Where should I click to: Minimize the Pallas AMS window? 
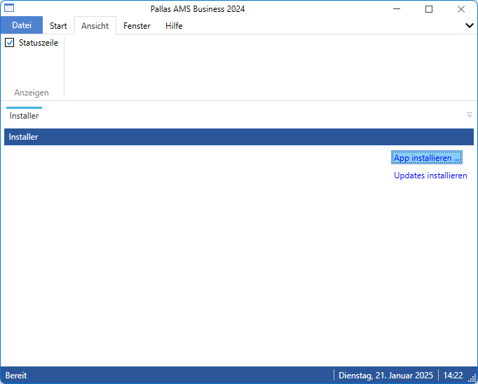(397, 9)
